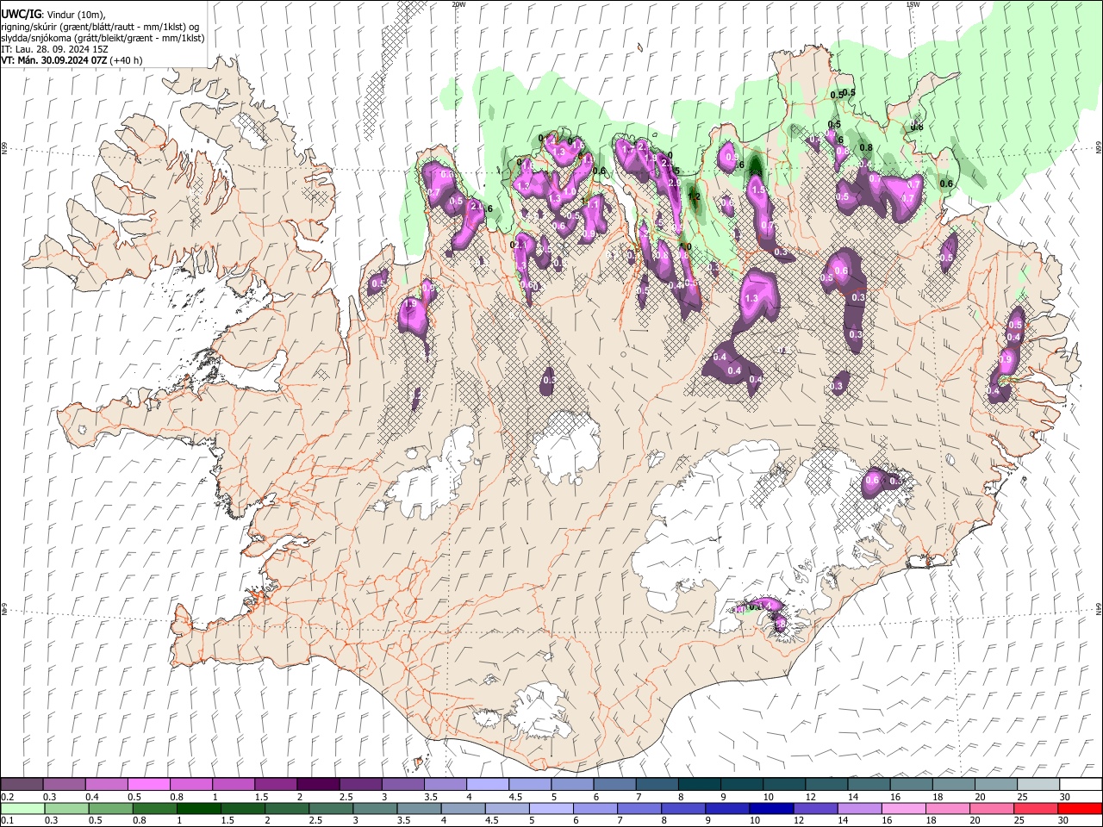Image resolution: width=1103 pixels, height=827 pixels.
Task: Select the 2 swatch in the rain scale
Action: point(287,808)
